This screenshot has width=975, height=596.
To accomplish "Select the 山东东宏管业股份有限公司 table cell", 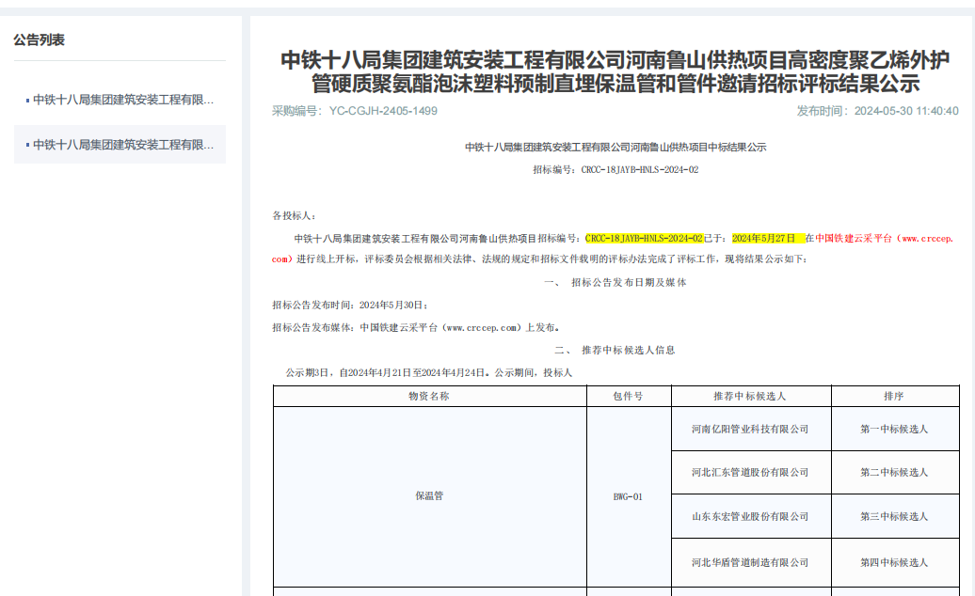I will click(750, 517).
